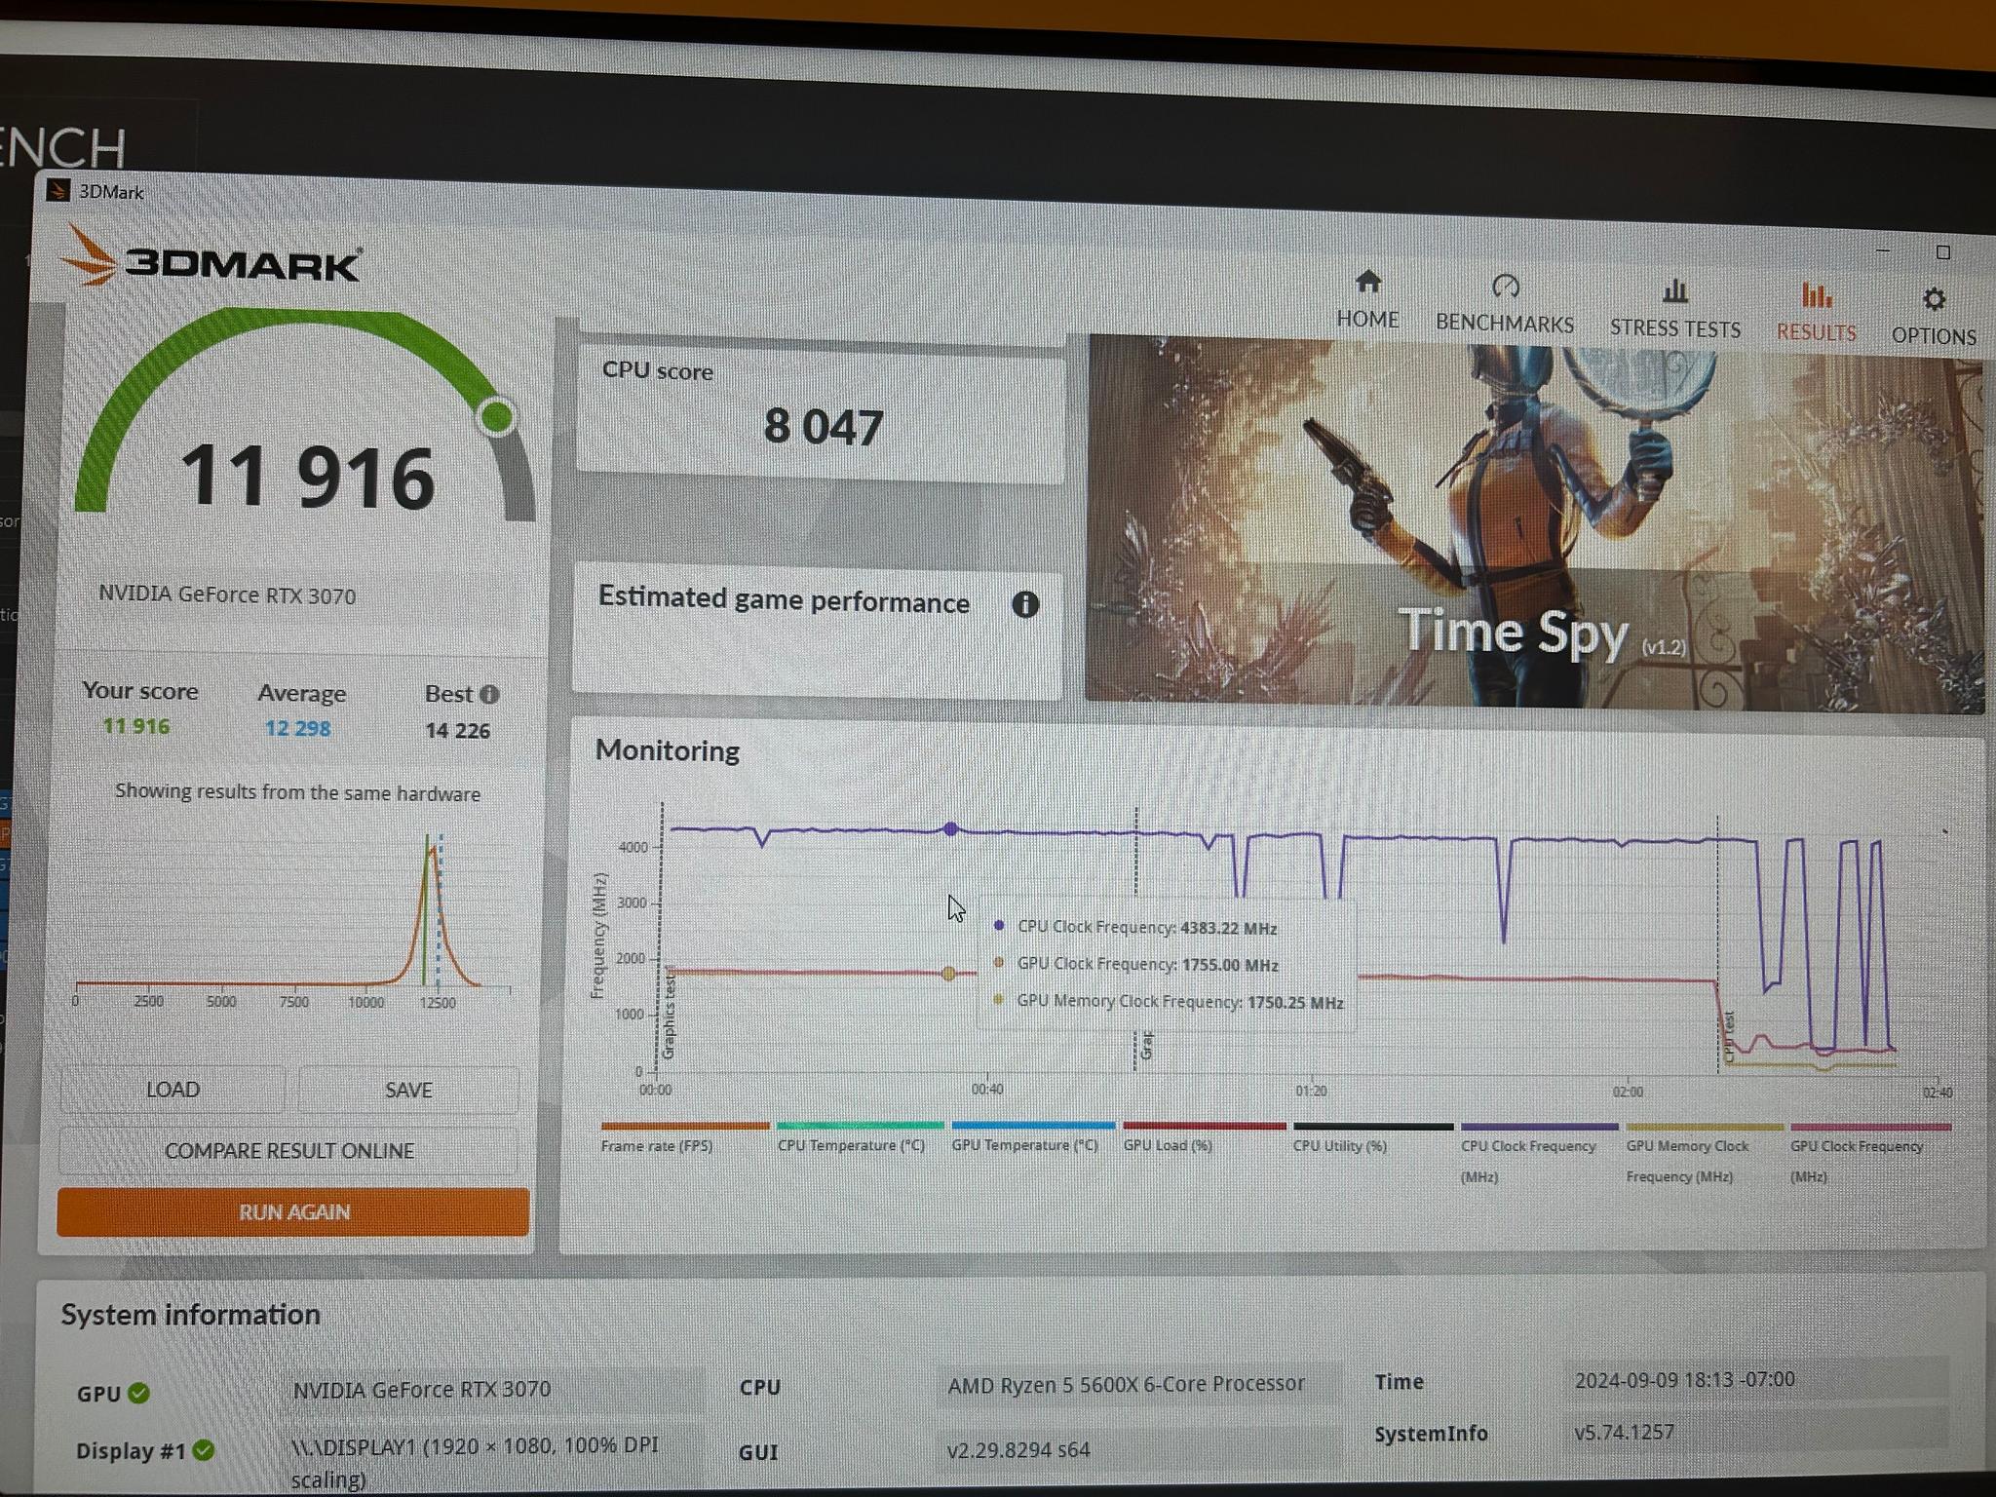Image resolution: width=1996 pixels, height=1497 pixels.
Task: Click the Time Spy benchmark image
Action: (1535, 521)
